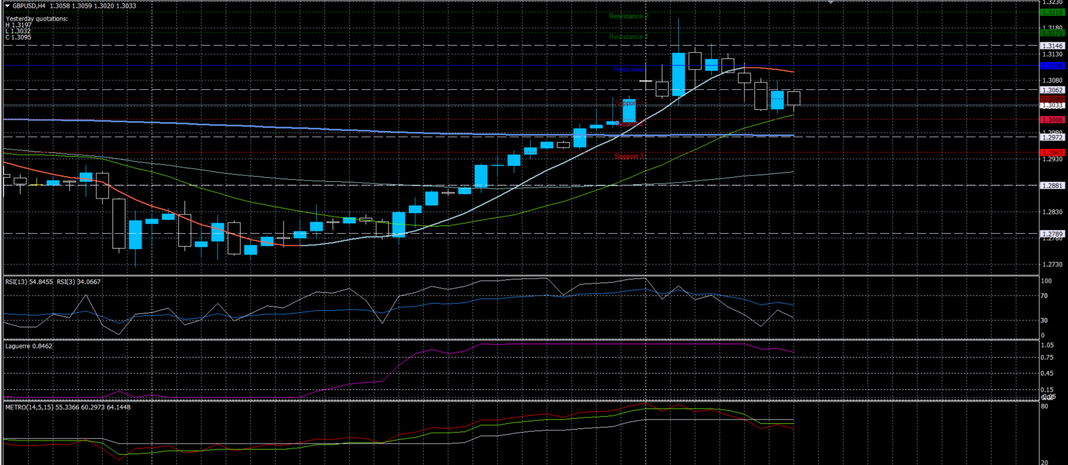Click the chart shift triangle marker at top
The width and height of the screenshot is (1068, 465).
tap(831, 3)
